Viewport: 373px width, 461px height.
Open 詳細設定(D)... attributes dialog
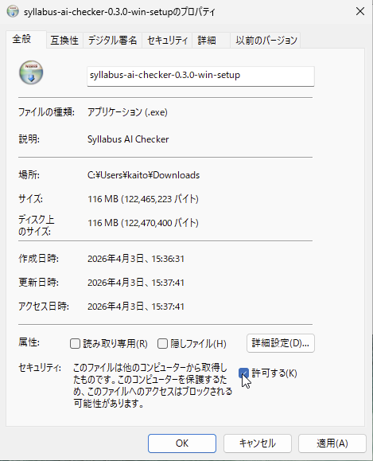pyautogui.click(x=281, y=343)
